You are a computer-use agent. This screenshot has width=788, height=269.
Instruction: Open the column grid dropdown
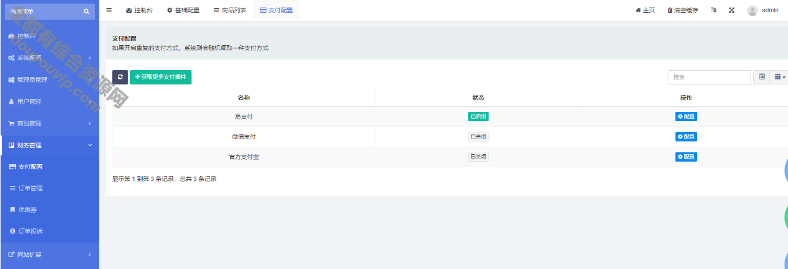pos(779,77)
